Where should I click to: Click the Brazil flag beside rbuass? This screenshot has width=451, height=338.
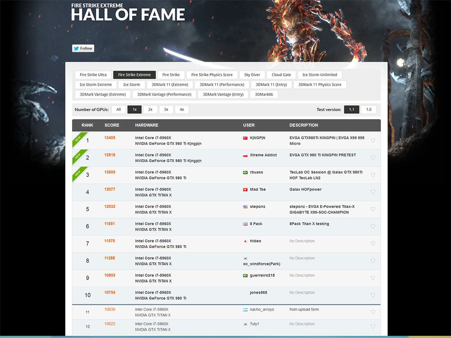click(245, 173)
